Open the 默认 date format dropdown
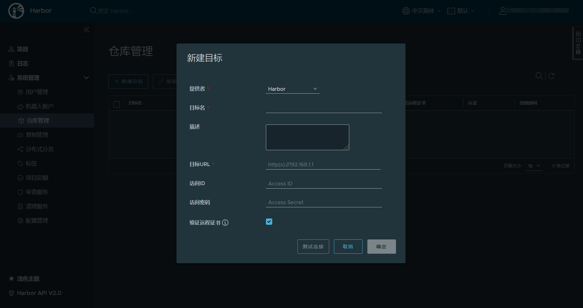Screen dimensions: 583x308 461,11
